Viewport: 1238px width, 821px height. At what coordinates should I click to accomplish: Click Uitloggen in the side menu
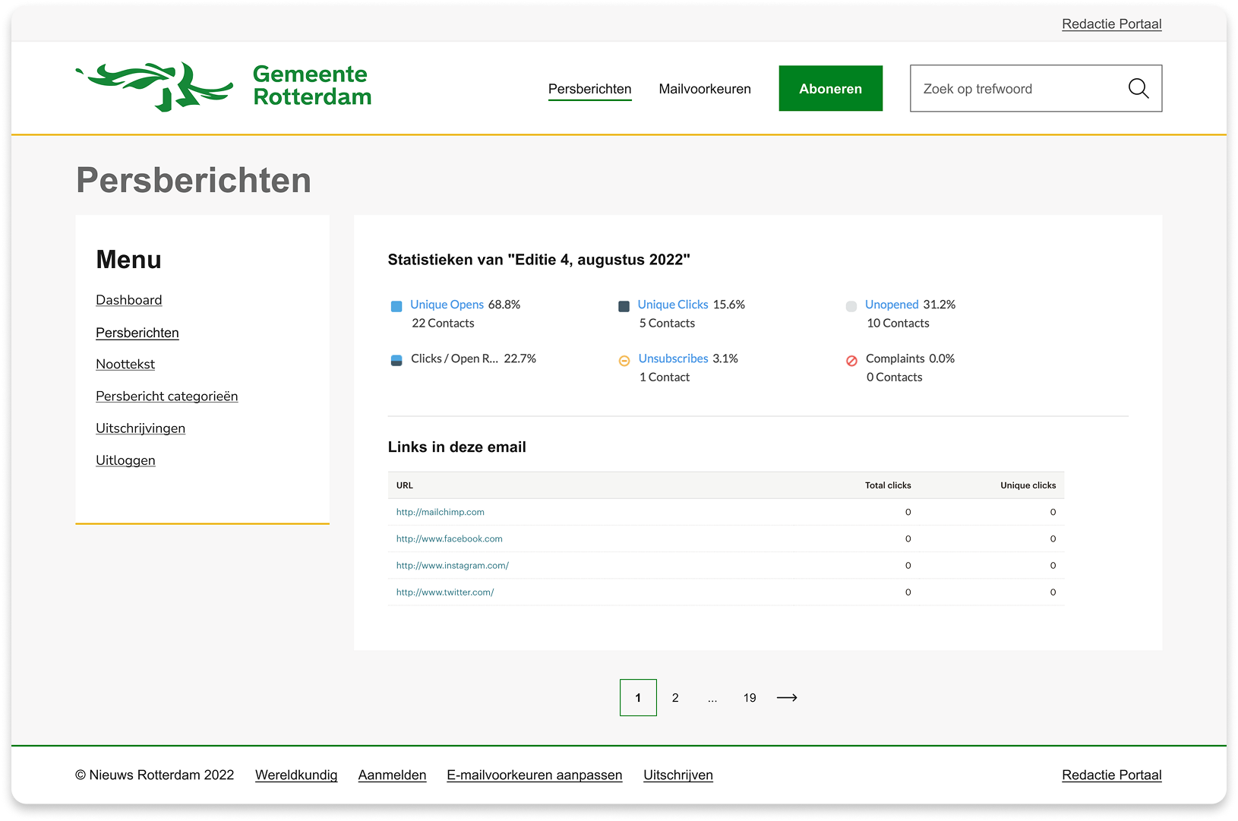(x=125, y=460)
